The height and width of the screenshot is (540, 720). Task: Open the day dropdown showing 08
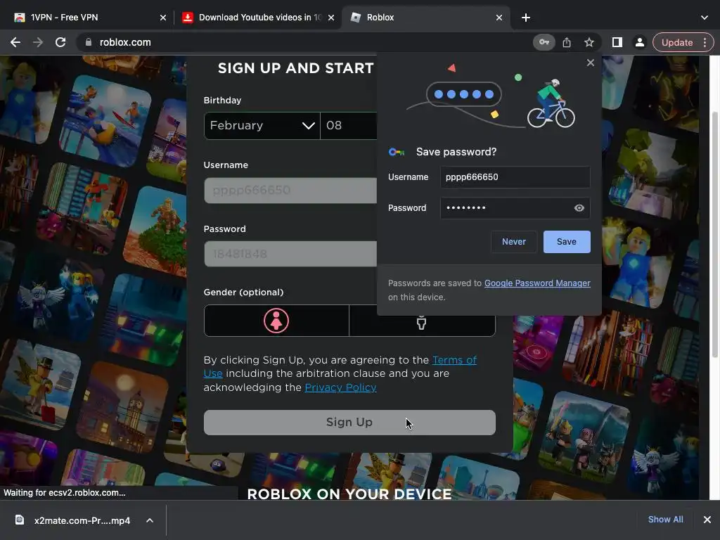pyautogui.click(x=349, y=125)
